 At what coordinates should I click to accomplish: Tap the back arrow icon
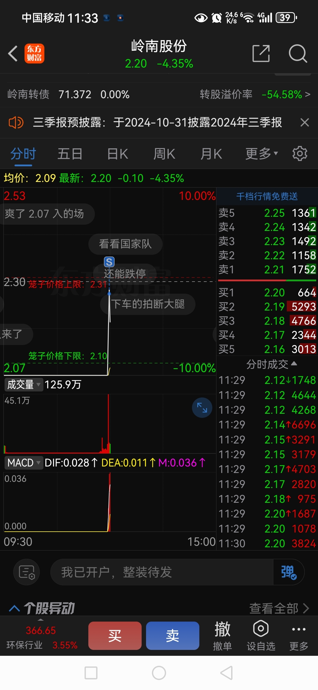pos(13,53)
